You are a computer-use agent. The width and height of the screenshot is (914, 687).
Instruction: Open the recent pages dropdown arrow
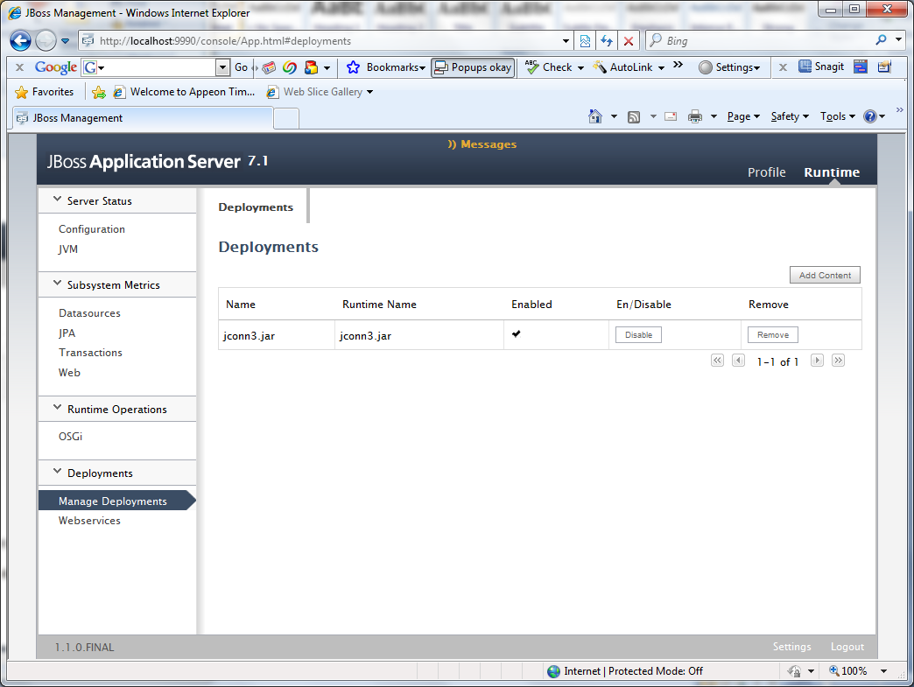pos(66,41)
